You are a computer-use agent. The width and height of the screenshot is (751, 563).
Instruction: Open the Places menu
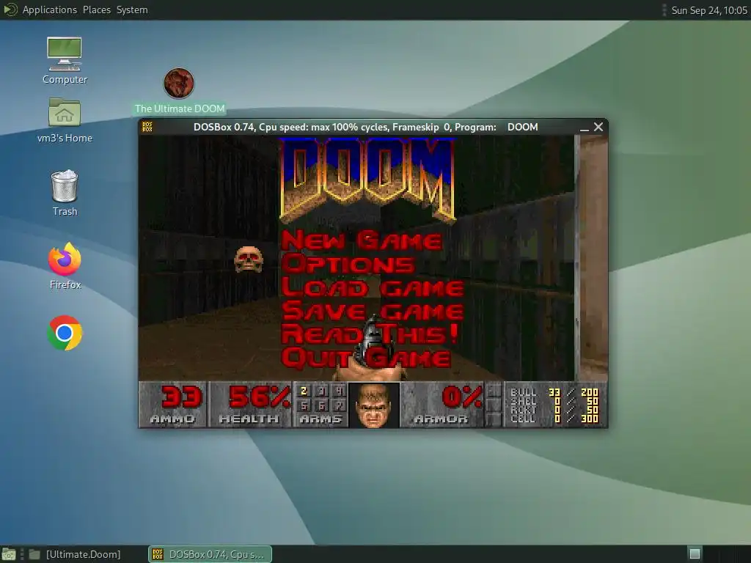[97, 10]
